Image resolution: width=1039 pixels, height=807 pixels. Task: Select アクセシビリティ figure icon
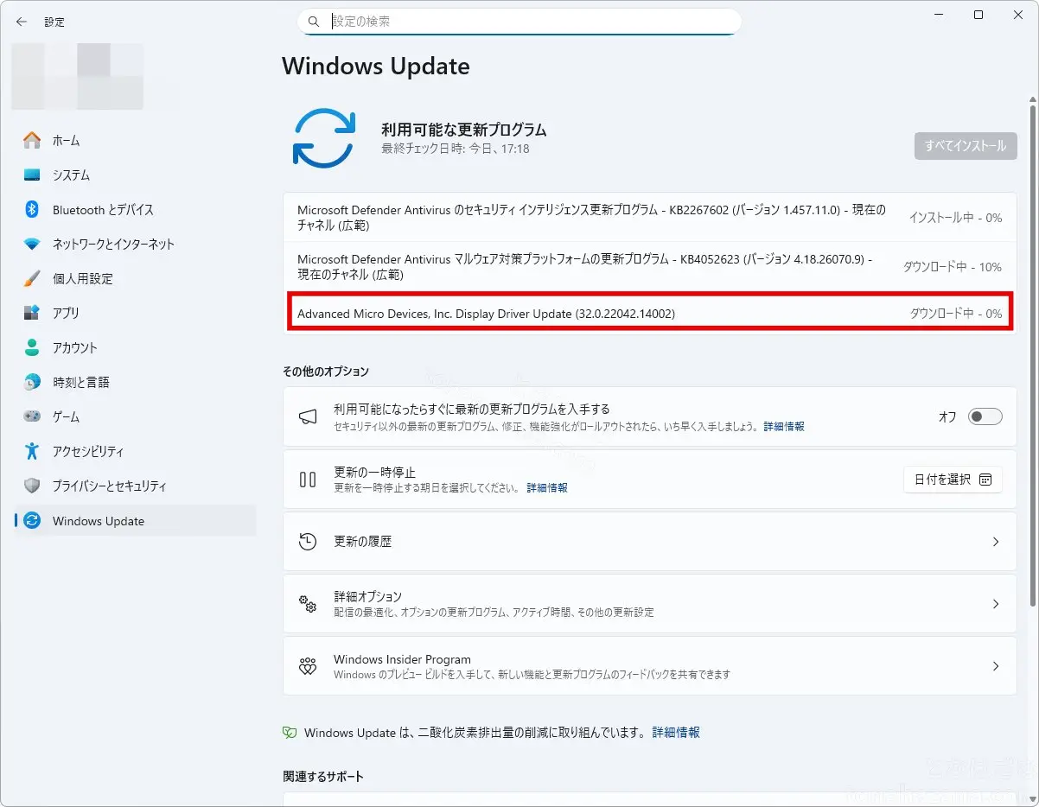[32, 451]
